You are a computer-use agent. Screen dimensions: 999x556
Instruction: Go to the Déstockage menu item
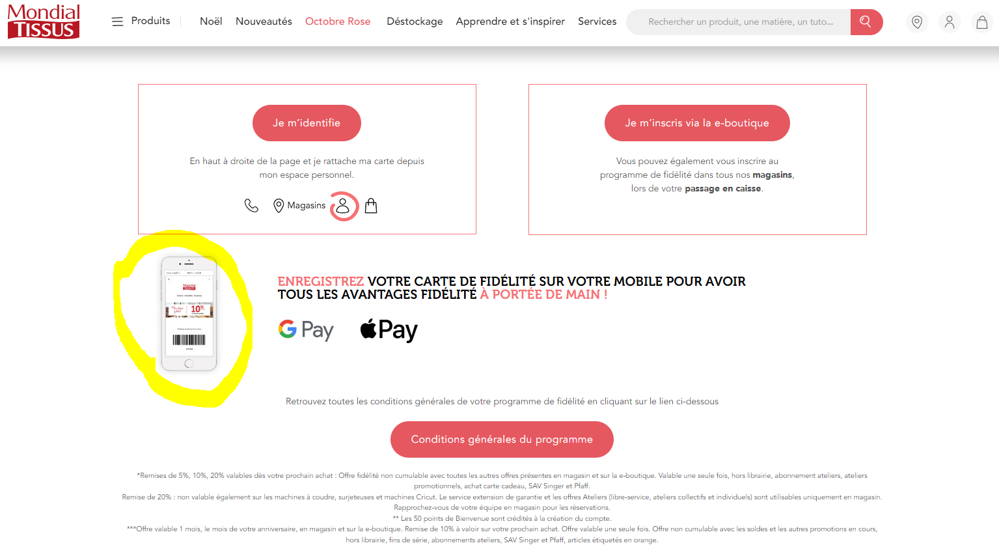(415, 21)
